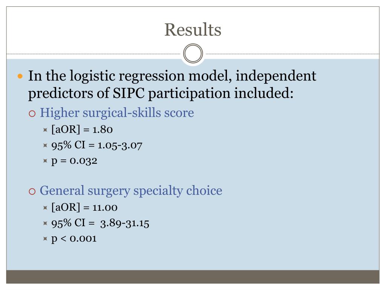Viewport: 386px width, 290px height.
Task: Click the text '[aOR] = 1.80'
Action: pyautogui.click(x=82, y=130)
